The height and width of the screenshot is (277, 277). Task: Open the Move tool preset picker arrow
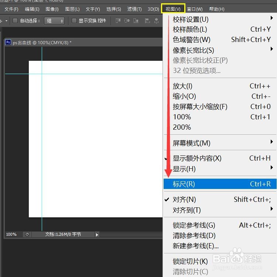click(x=7, y=21)
